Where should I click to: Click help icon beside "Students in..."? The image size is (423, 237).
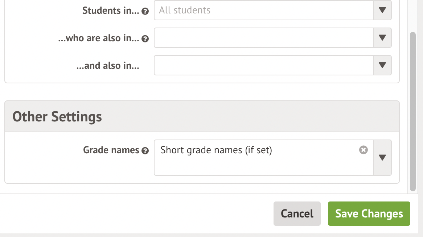[145, 11]
